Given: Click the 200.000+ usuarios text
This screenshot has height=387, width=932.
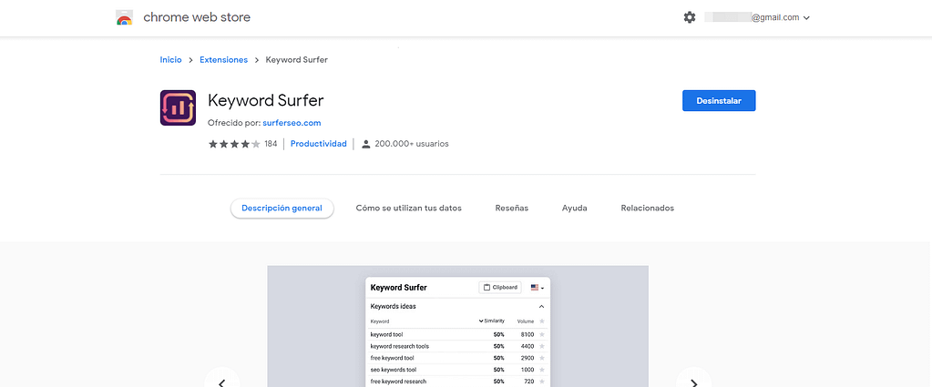Looking at the screenshot, I should pos(411,144).
